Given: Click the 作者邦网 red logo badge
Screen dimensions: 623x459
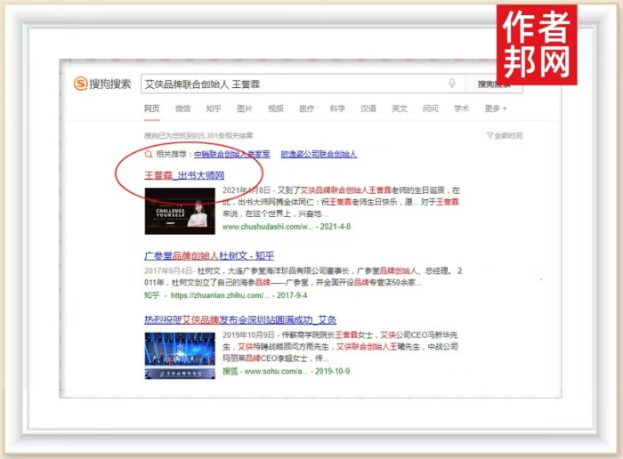Looking at the screenshot, I should 536,44.
